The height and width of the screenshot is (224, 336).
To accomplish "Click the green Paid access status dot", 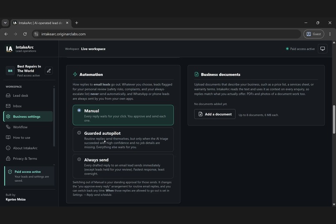I will [x=287, y=49].
